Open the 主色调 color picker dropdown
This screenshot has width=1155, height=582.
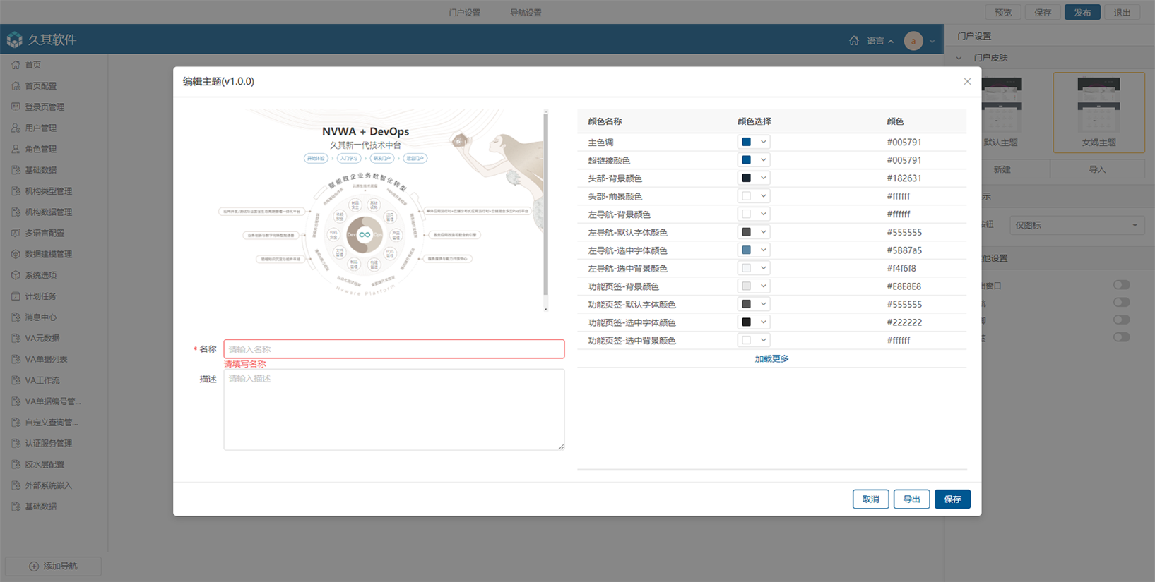pos(753,142)
